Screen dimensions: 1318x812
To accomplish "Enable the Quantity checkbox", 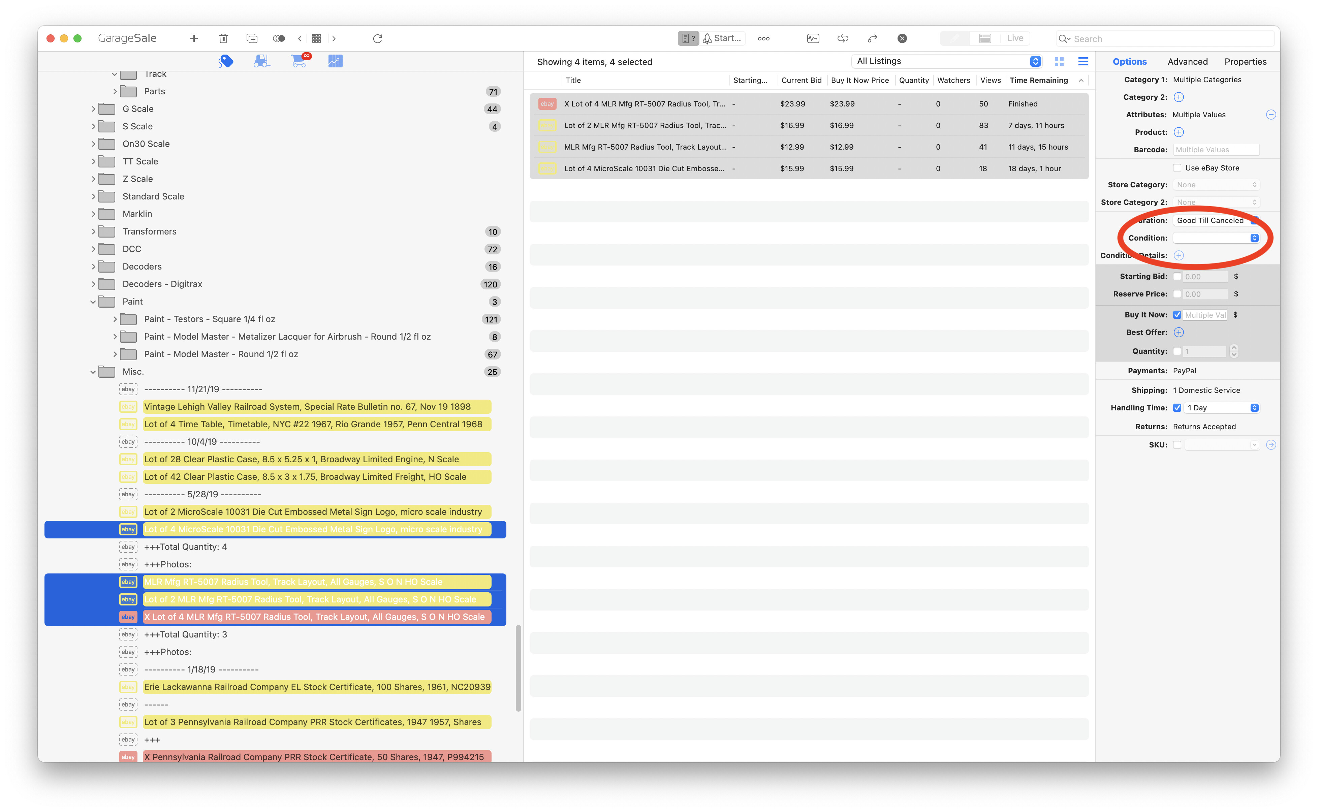I will (1177, 351).
